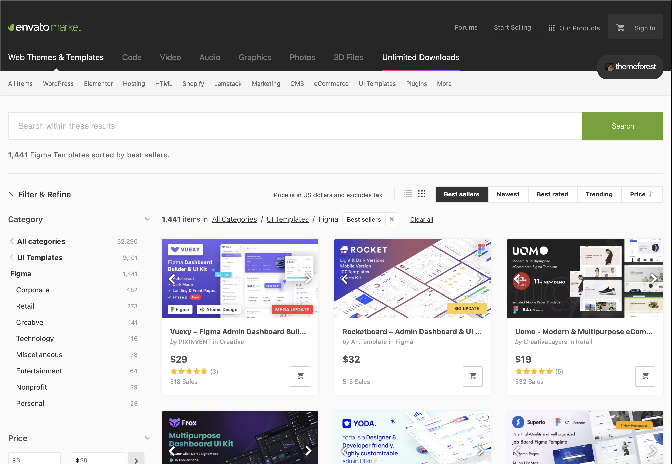Click the Our Products grid icon
672x464 pixels.
click(x=551, y=28)
